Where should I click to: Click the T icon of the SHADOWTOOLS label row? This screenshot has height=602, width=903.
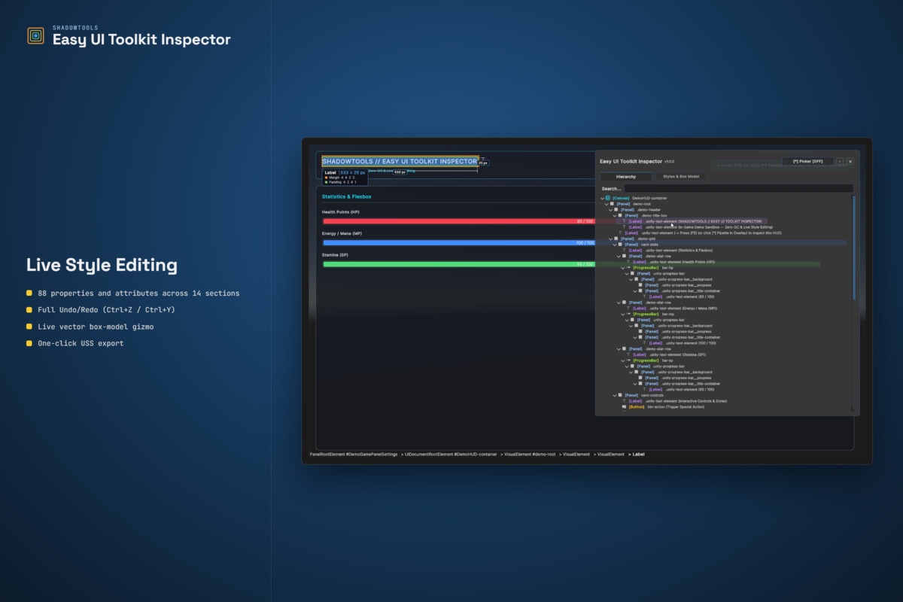[624, 221]
